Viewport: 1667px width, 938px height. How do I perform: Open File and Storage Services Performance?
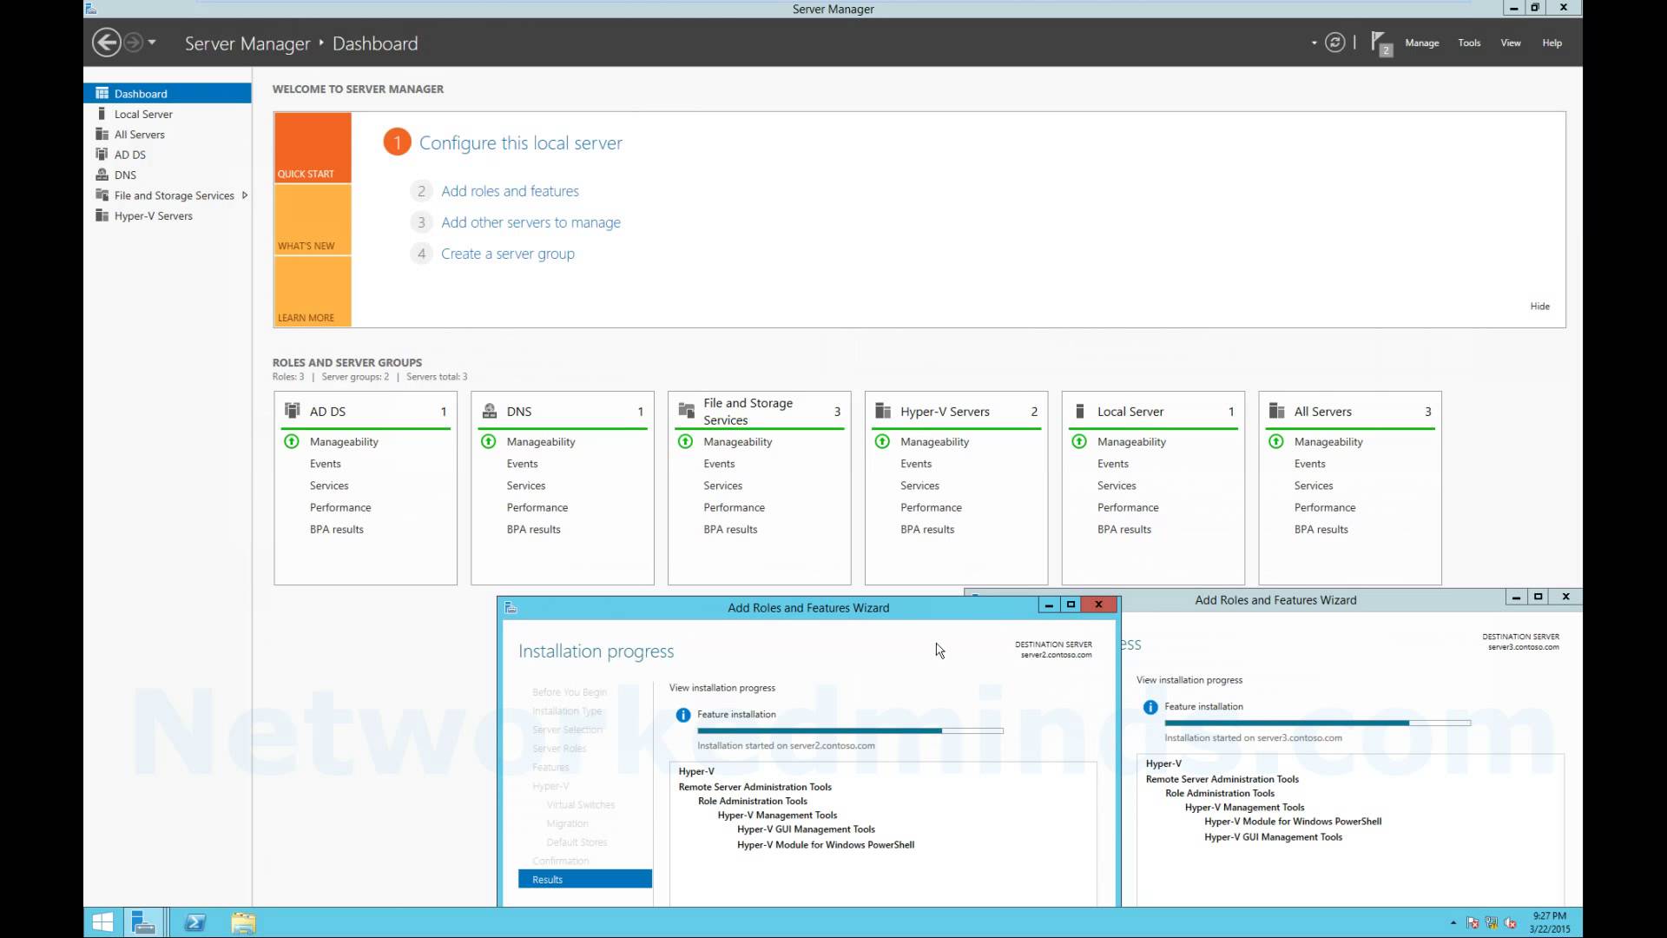pyautogui.click(x=735, y=507)
